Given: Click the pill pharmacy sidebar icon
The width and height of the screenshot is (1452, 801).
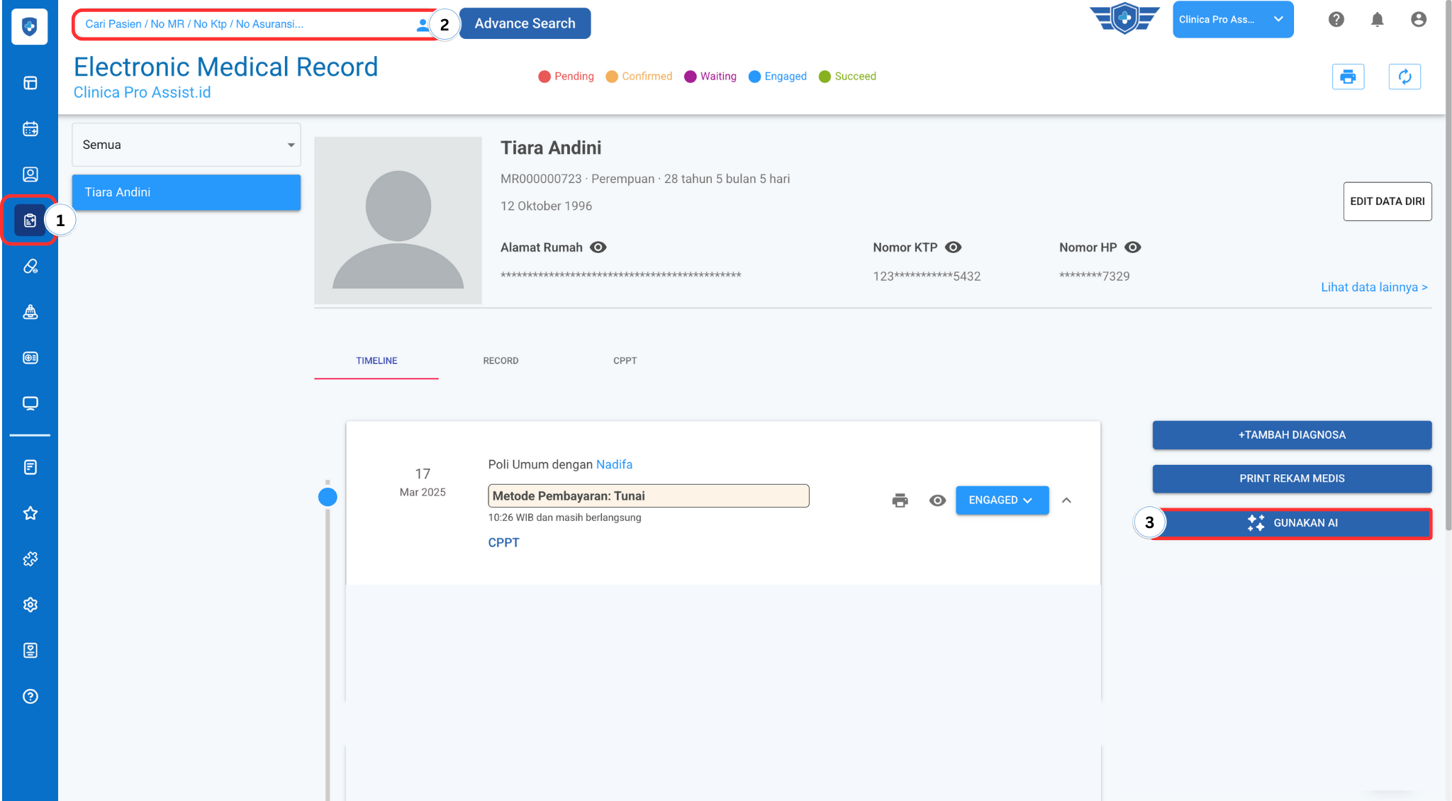Looking at the screenshot, I should click(x=30, y=267).
